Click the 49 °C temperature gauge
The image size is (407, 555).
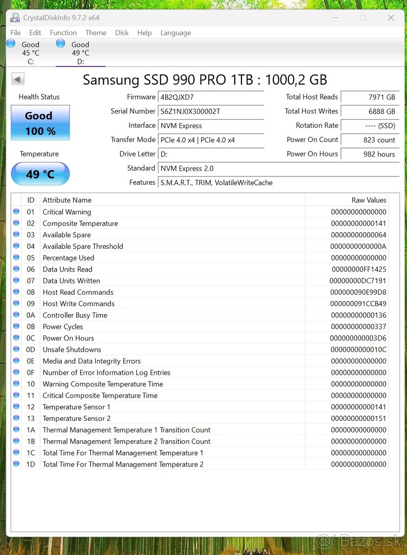[40, 174]
